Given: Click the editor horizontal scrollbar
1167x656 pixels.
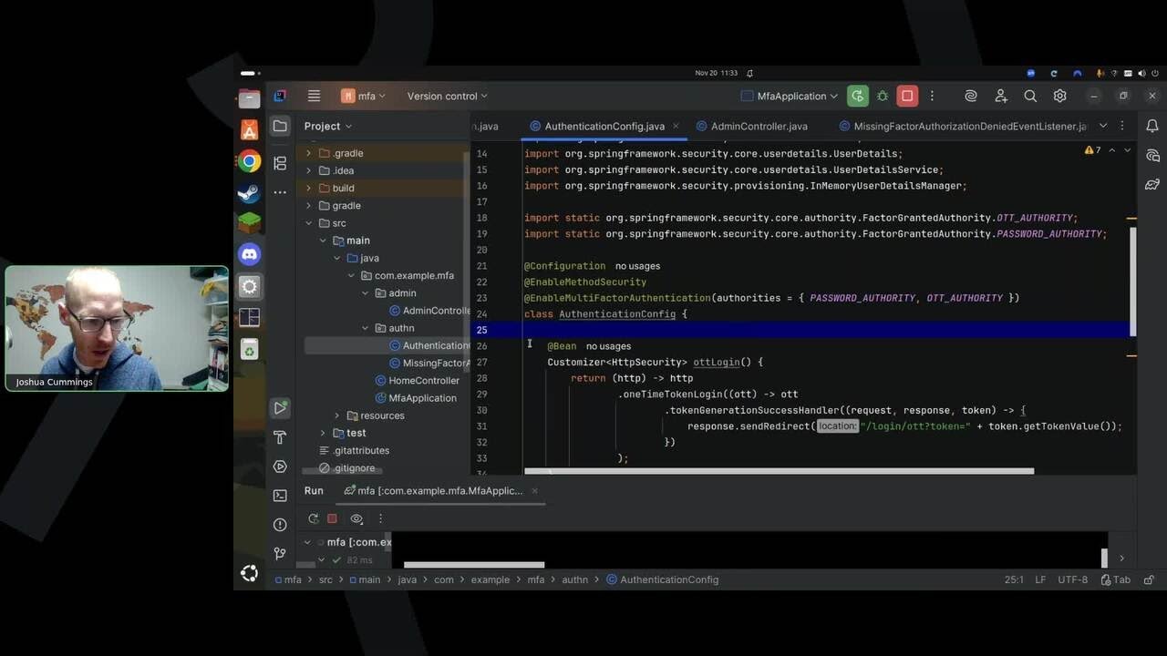Looking at the screenshot, I should coord(780,472).
